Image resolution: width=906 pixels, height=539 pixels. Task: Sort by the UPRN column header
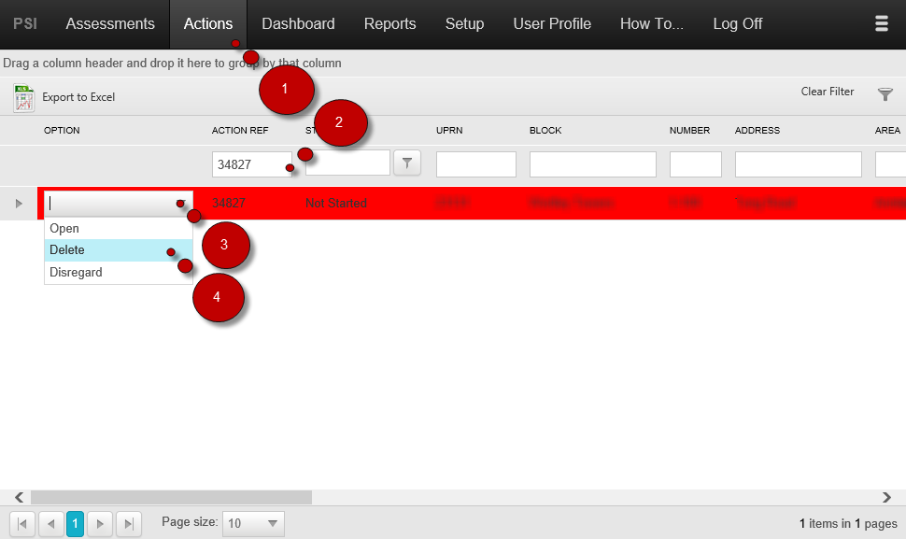click(x=449, y=131)
